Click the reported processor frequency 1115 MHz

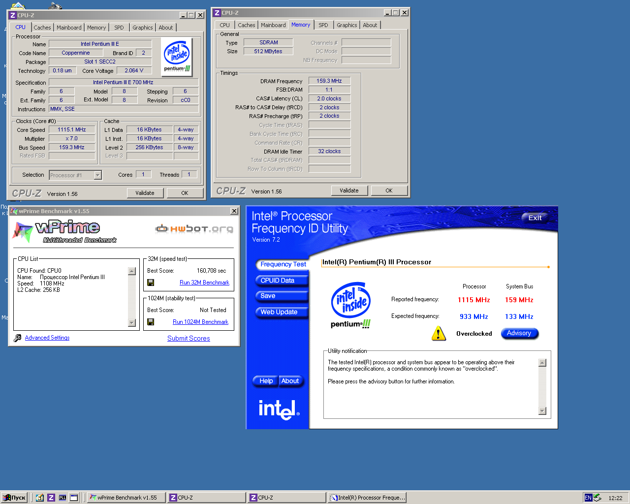[x=474, y=300]
